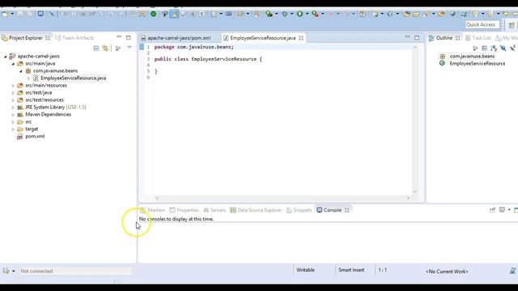Click Collapse All in Project Explorer
Viewport: 518px width, 291px height.
(96, 48)
